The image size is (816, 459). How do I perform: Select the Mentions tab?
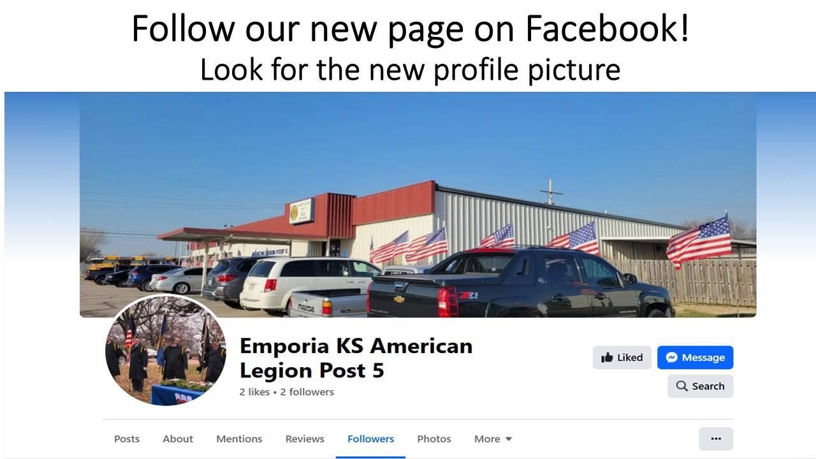[239, 439]
